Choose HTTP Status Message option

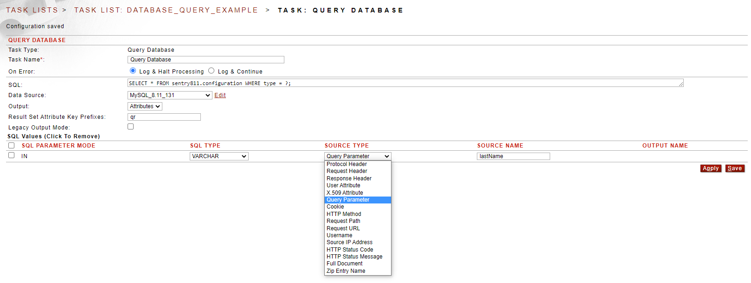tap(358, 257)
